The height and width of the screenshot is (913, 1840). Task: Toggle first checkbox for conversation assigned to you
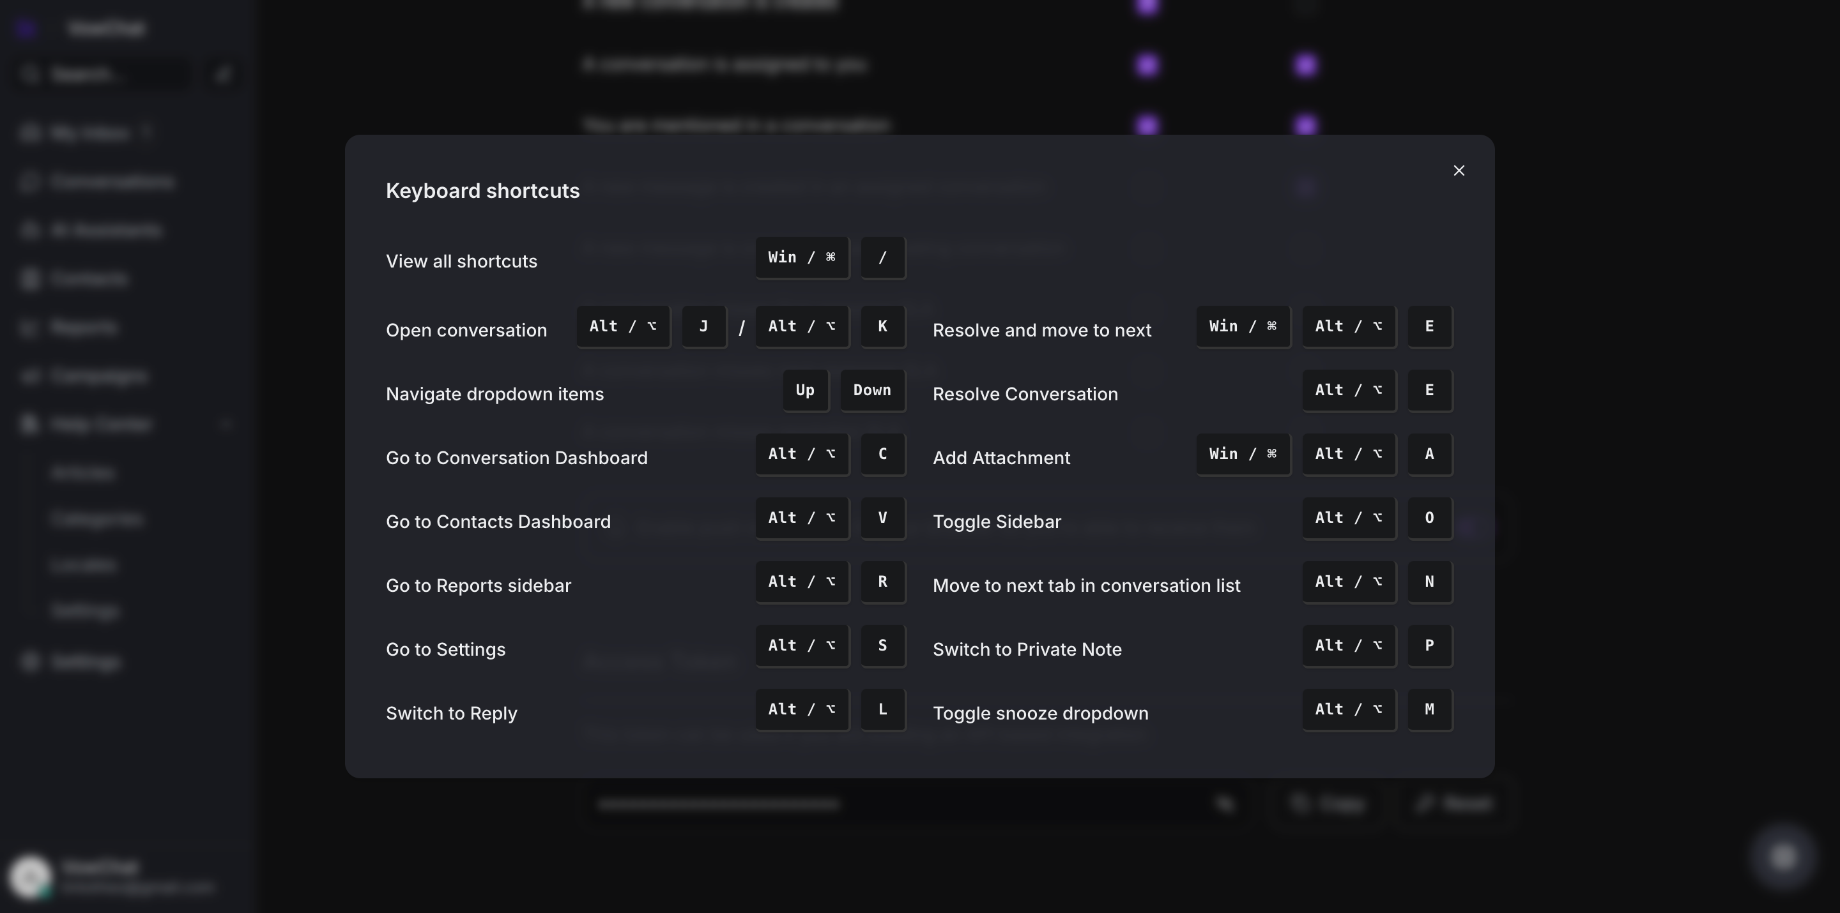coord(1147,66)
